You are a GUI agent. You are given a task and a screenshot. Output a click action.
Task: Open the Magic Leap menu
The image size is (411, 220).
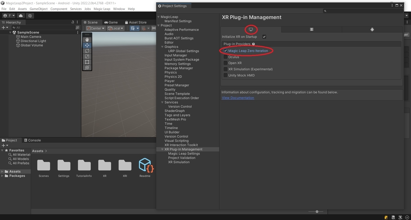pyautogui.click(x=102, y=9)
